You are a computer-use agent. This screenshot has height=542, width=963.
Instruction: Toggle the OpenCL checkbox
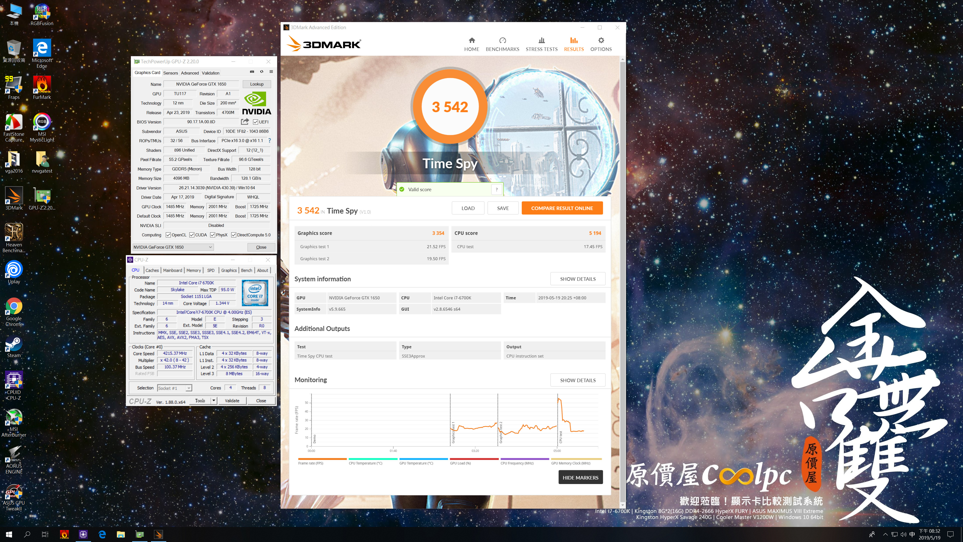click(x=168, y=235)
